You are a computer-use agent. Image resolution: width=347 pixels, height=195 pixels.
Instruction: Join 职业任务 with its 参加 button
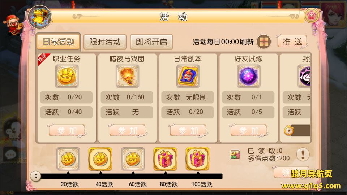pos(67,130)
